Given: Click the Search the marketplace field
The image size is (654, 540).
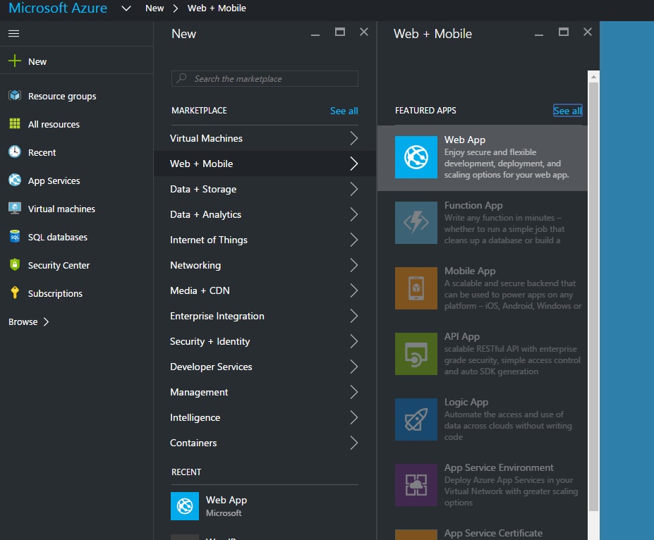Looking at the screenshot, I should pyautogui.click(x=265, y=79).
